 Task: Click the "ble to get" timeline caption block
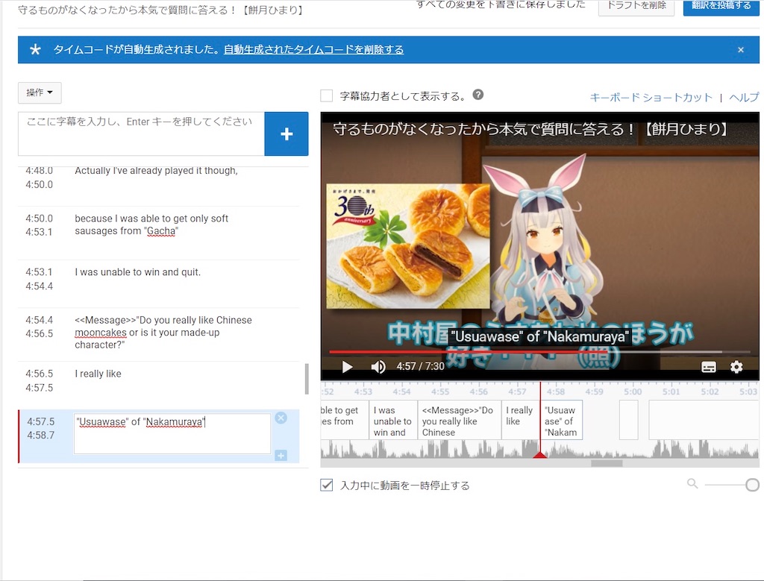click(x=345, y=420)
